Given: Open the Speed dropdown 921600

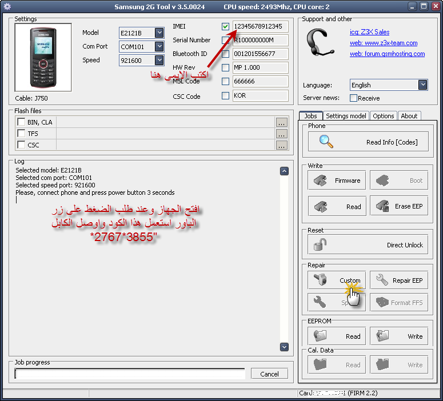Looking at the screenshot, I should click(x=159, y=60).
